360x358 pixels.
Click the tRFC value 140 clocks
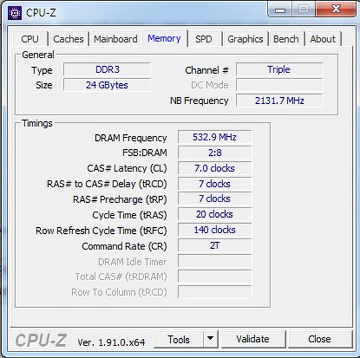coord(215,230)
